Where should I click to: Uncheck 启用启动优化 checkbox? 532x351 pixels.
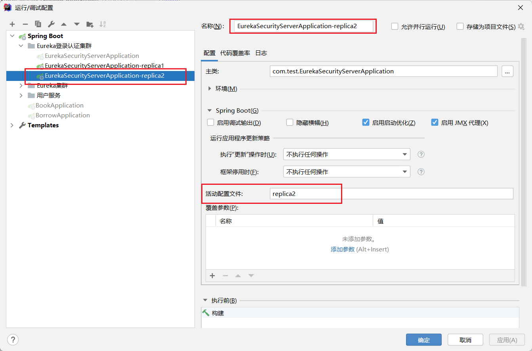point(366,123)
